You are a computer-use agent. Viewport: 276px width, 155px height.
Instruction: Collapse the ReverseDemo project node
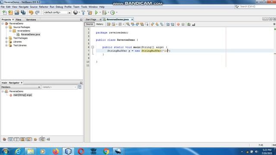(3, 24)
